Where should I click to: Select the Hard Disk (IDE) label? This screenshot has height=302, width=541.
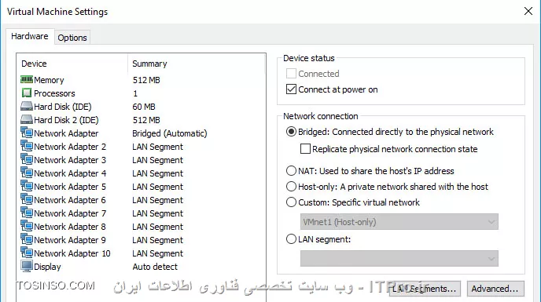pos(63,107)
